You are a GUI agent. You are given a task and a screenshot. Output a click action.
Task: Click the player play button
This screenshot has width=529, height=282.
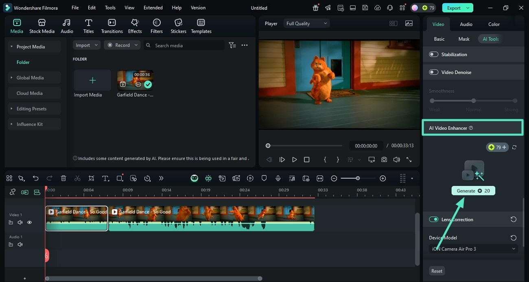coord(294,160)
